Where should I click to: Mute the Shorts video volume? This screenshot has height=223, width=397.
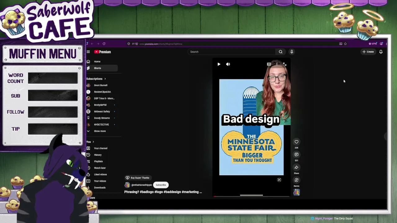pos(228,64)
